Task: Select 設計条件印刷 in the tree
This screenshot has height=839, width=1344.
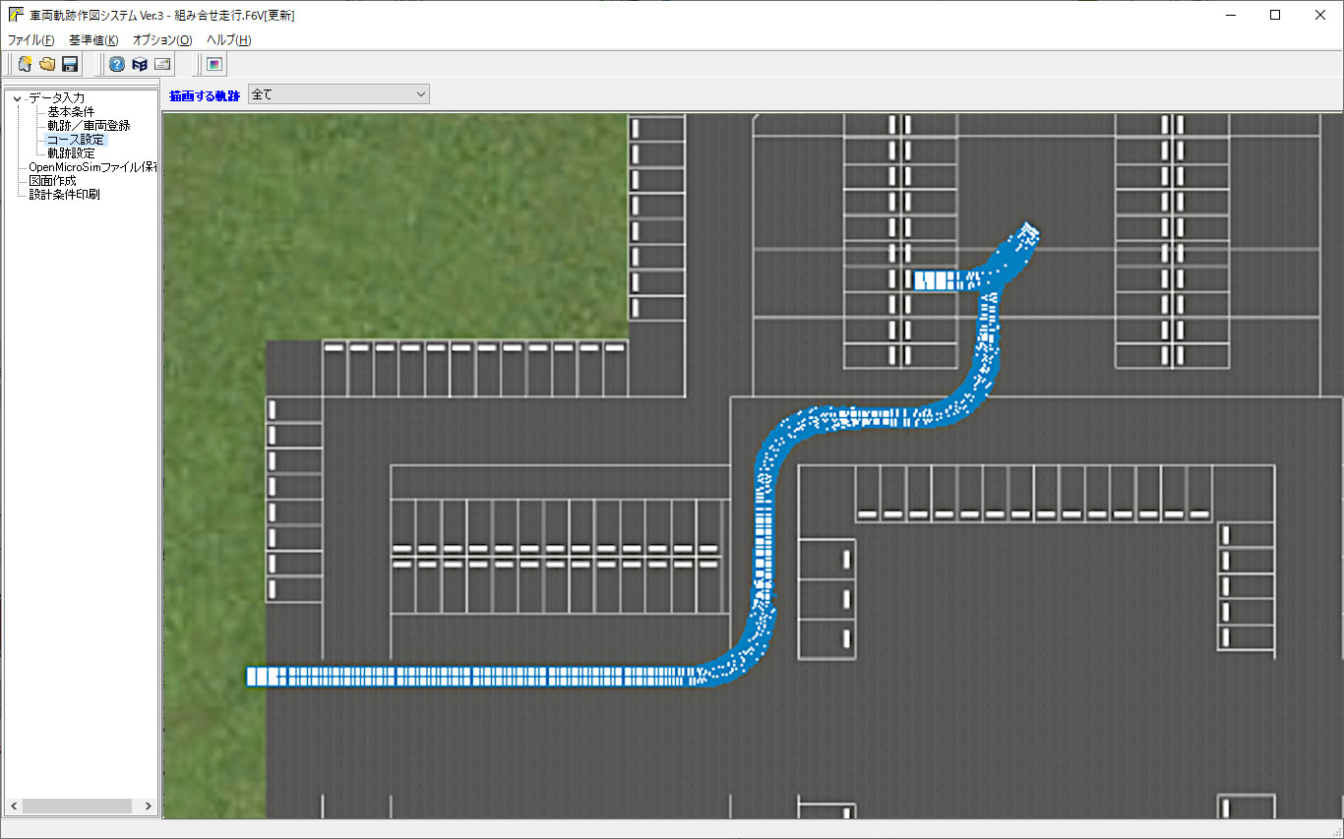Action: point(64,195)
